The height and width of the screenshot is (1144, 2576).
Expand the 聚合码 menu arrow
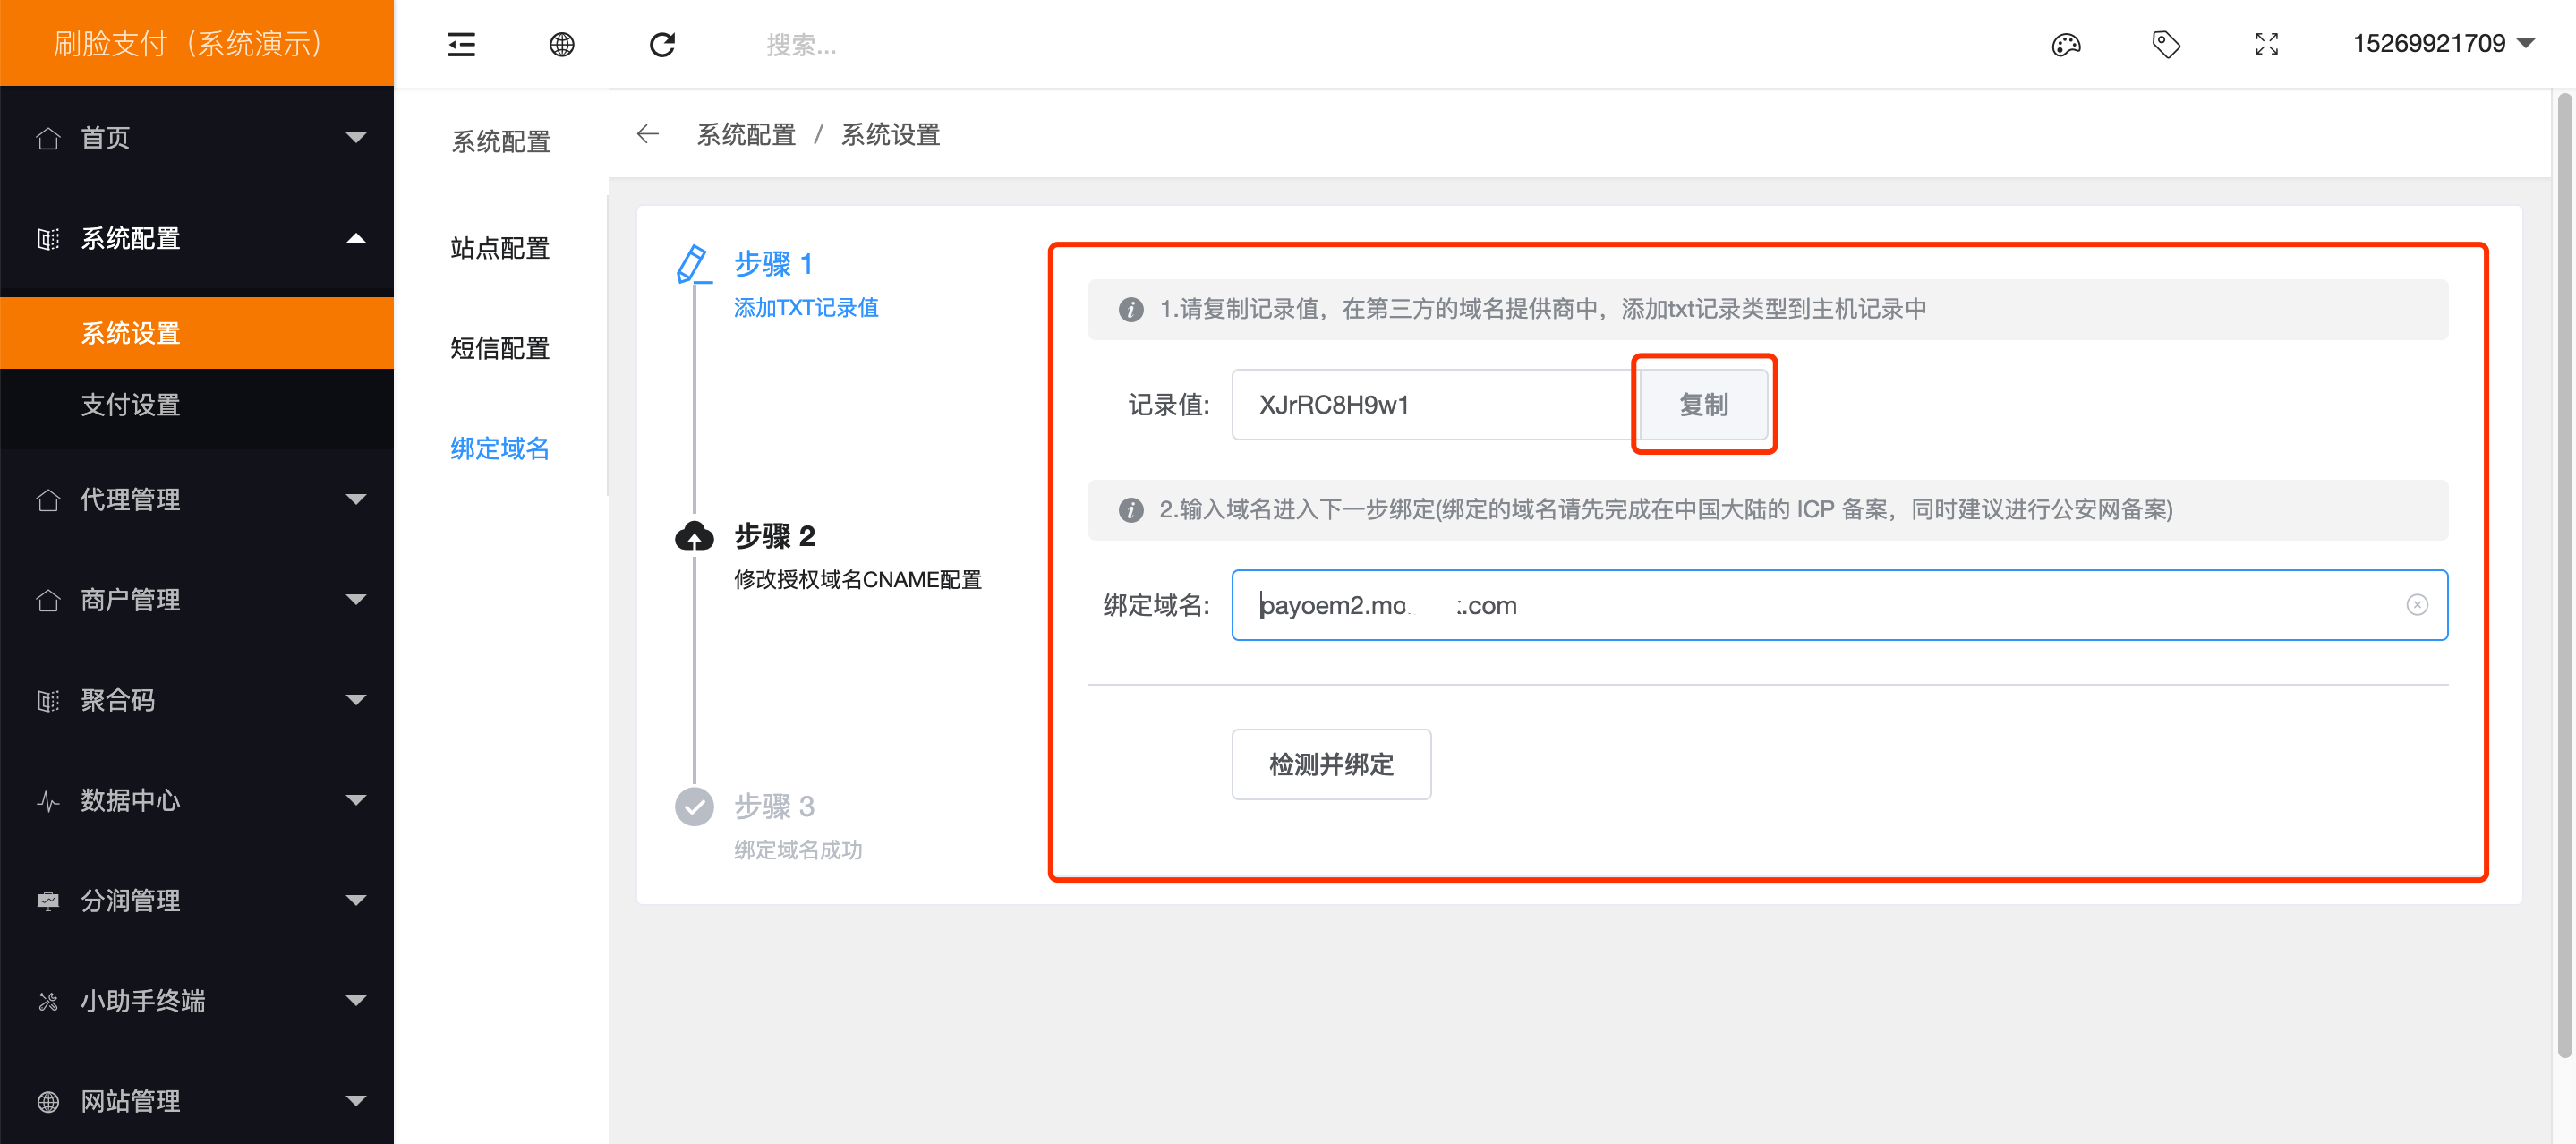[356, 700]
